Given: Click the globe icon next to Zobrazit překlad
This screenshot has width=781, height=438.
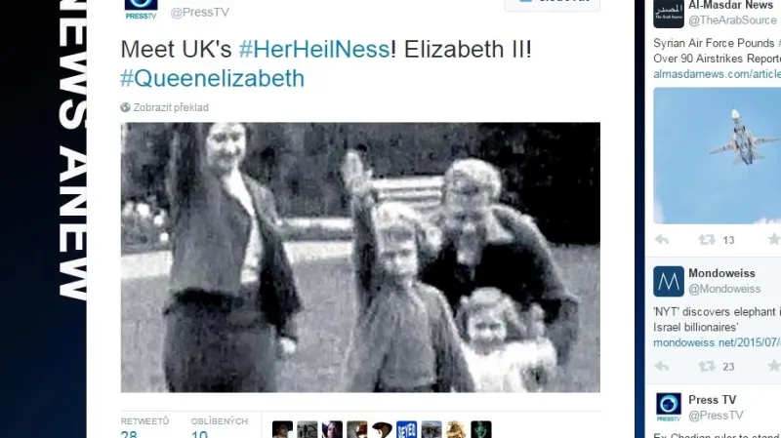Looking at the screenshot, I should 125,107.
